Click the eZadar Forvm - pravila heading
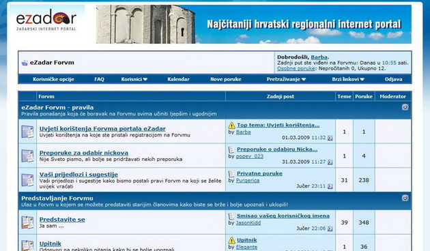 [x=57, y=107]
